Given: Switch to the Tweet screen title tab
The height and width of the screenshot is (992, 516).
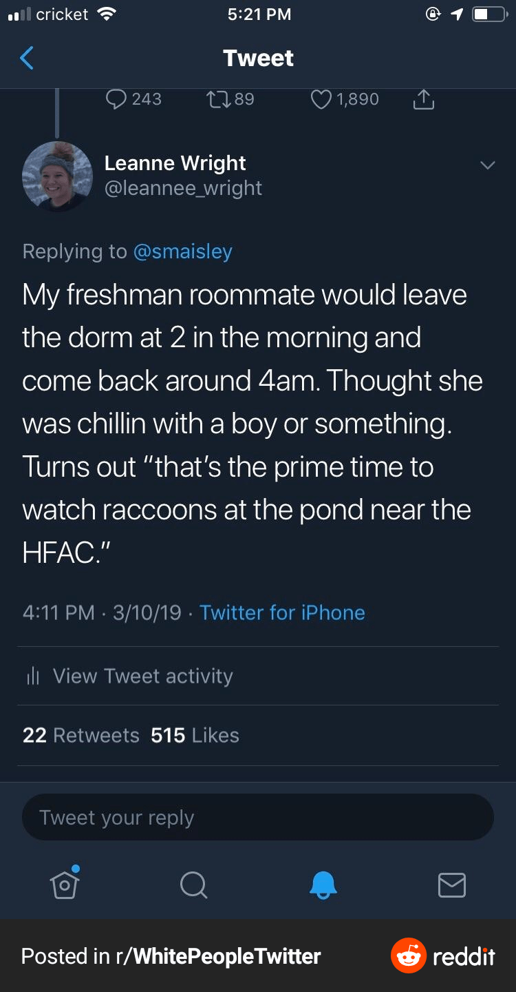Looking at the screenshot, I should (258, 58).
